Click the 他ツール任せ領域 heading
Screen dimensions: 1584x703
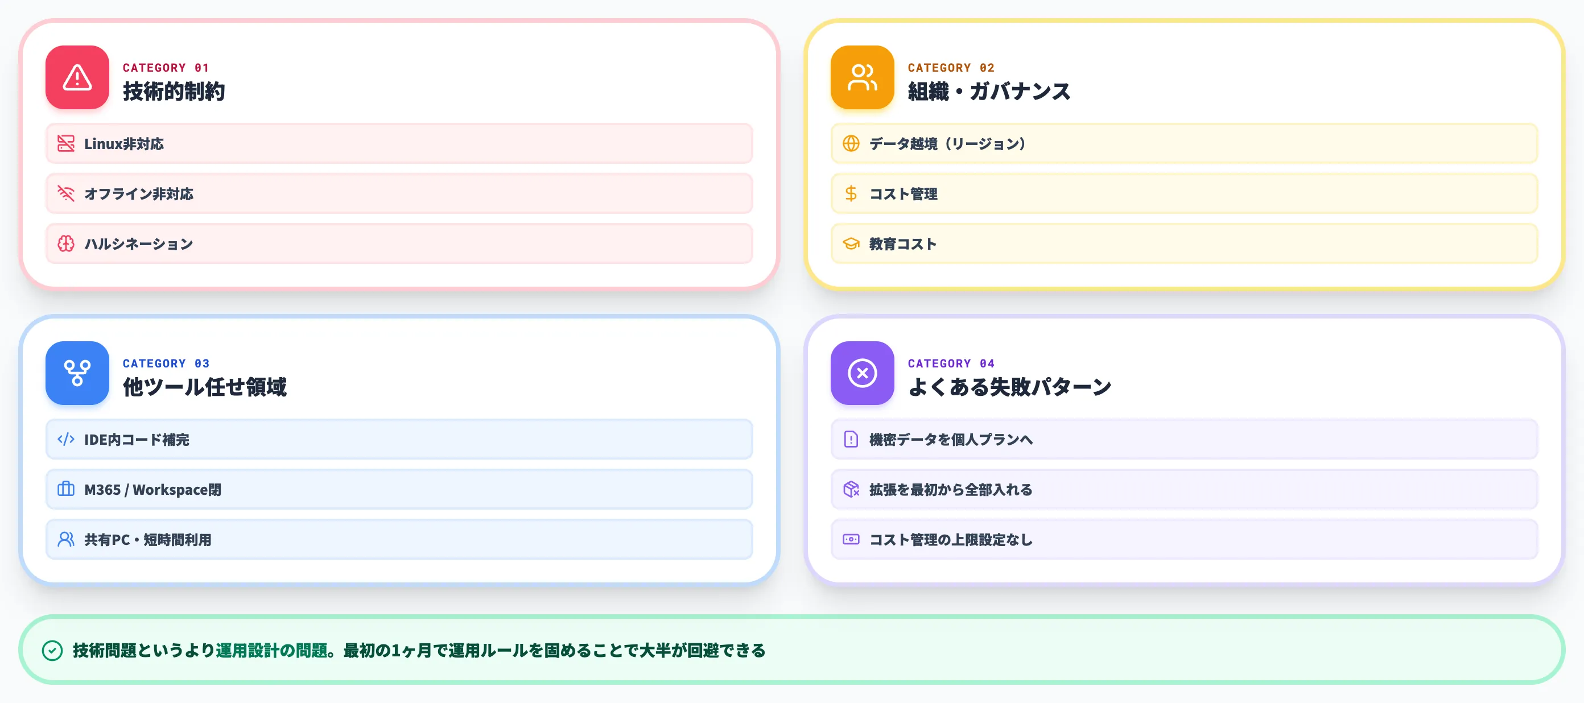(205, 387)
